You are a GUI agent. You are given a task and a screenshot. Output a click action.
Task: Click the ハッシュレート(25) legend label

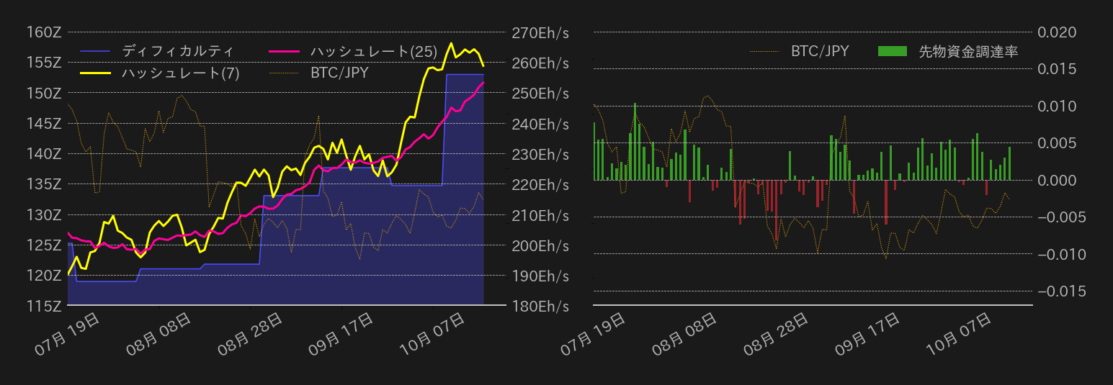[x=373, y=51]
